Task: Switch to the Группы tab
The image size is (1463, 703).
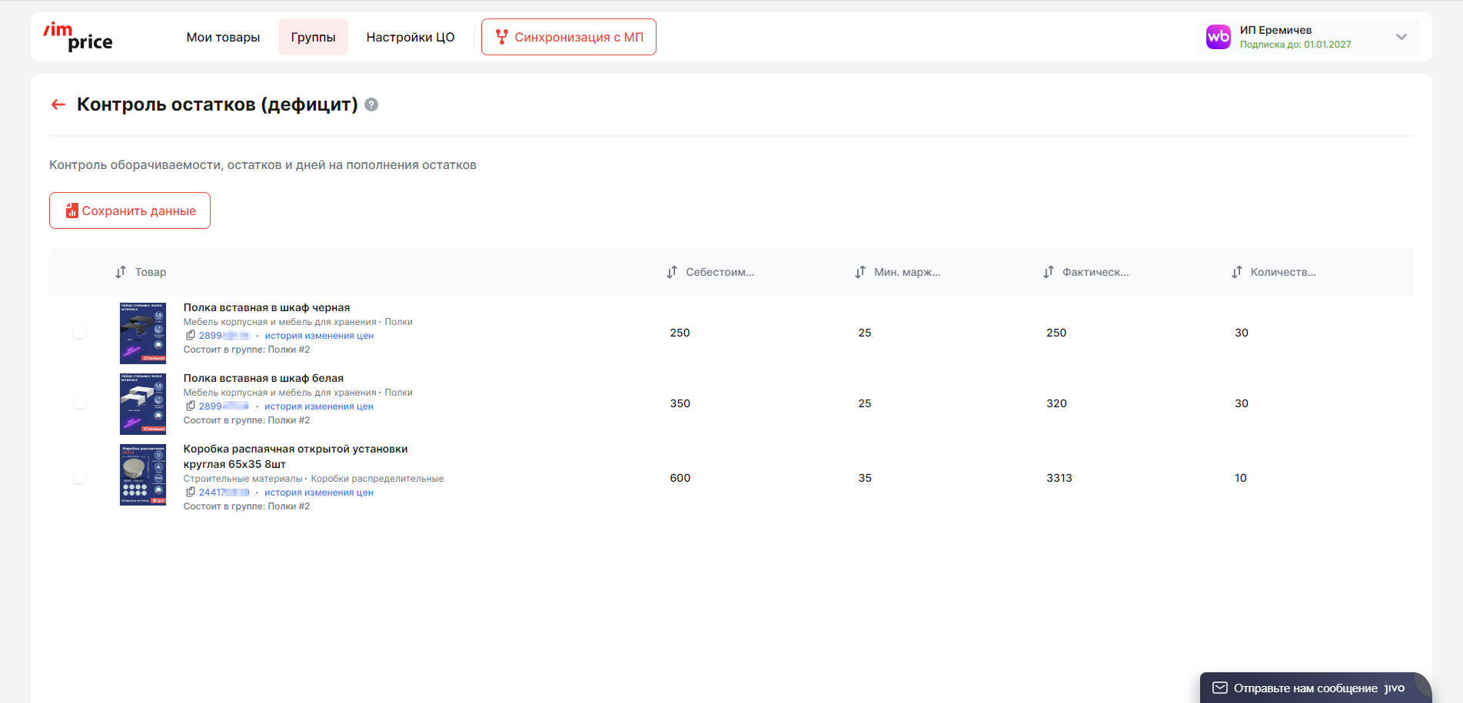Action: [x=313, y=37]
